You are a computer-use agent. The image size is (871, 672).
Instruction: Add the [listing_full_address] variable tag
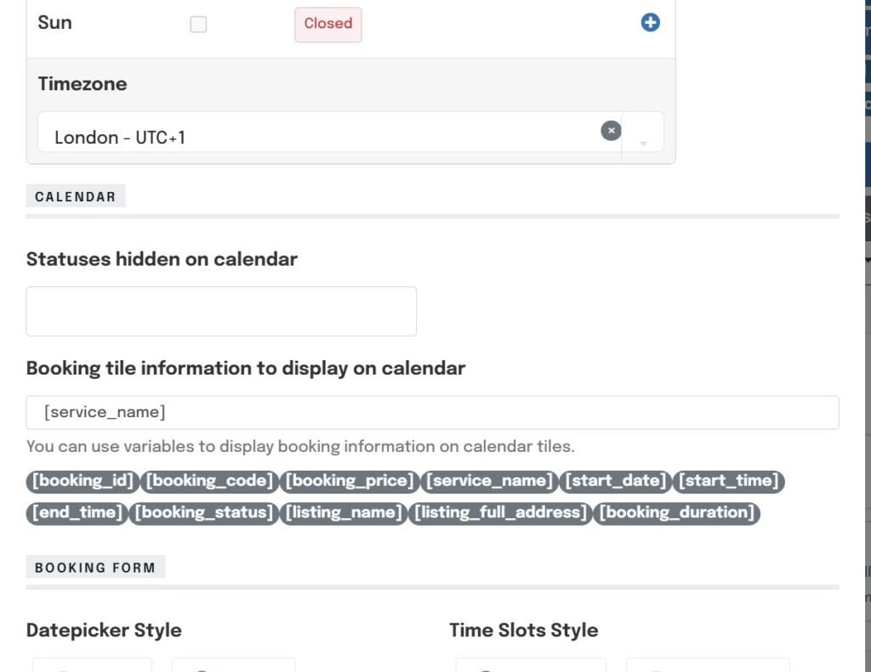(x=499, y=513)
